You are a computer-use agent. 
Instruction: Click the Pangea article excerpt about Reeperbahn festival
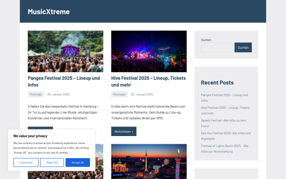coord(63,112)
